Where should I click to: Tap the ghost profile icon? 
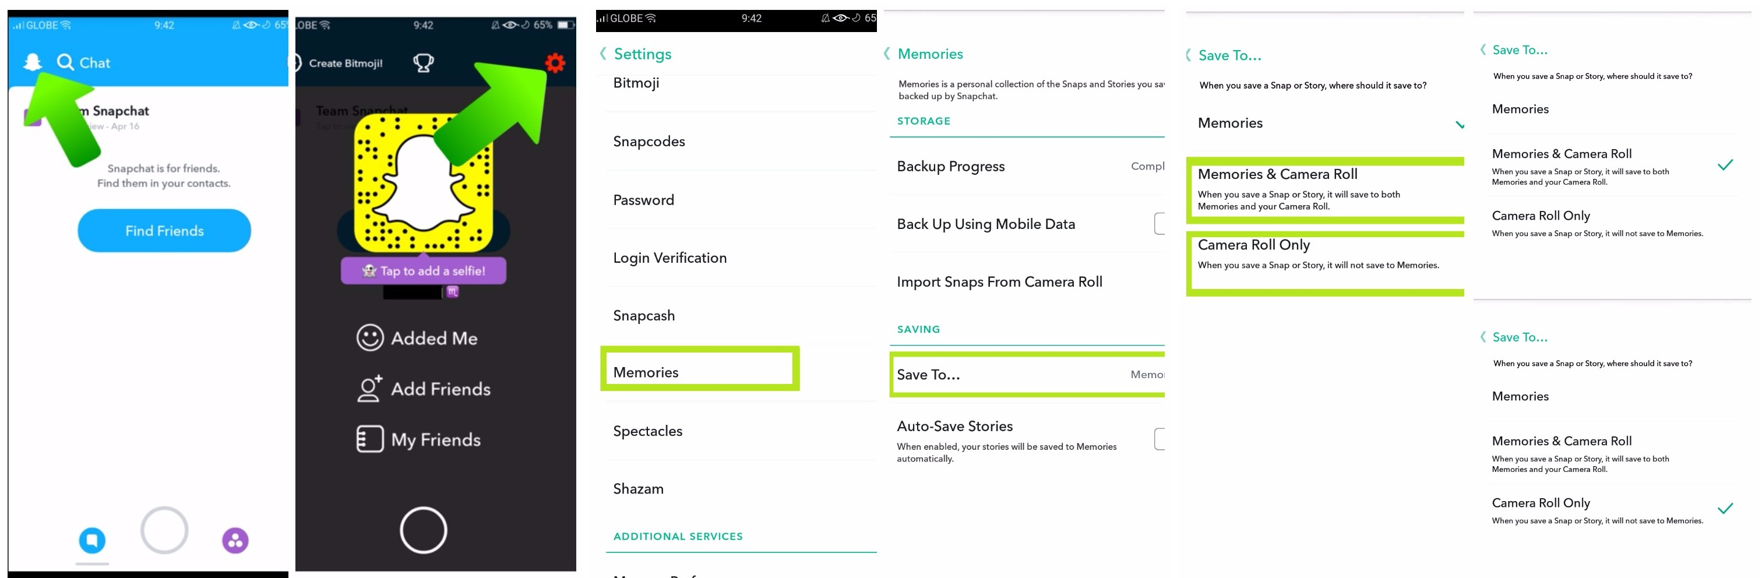[32, 62]
